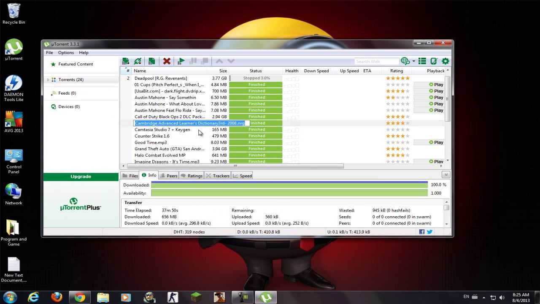Click the Program and Game folder icon
Screen dimensions: 540x304
click(13, 233)
